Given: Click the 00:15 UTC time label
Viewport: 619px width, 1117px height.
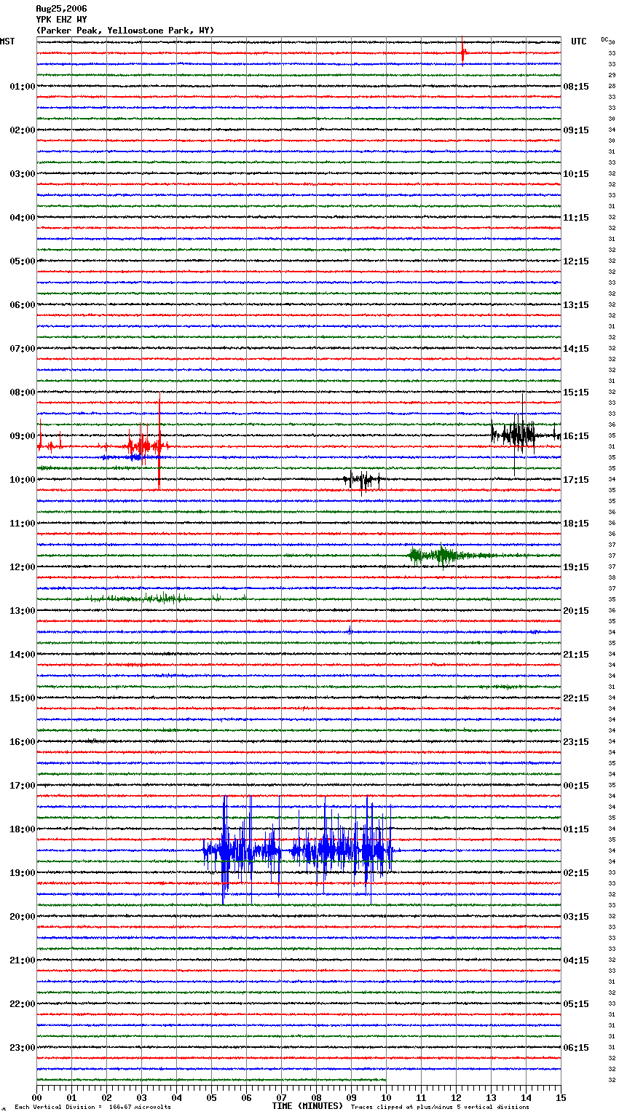Looking at the screenshot, I should (x=576, y=786).
